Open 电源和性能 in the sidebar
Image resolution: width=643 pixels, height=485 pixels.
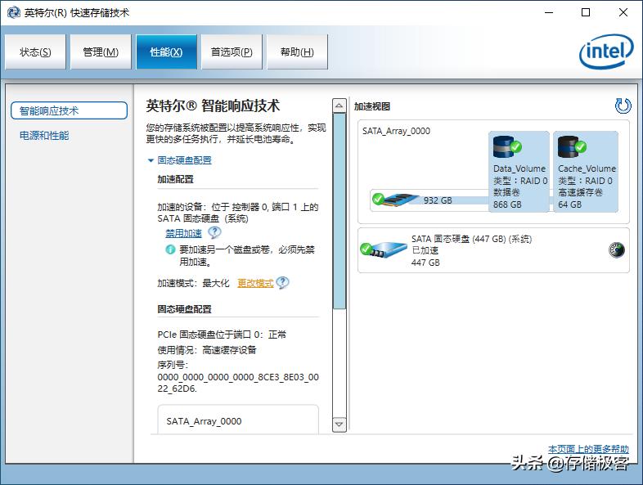(x=44, y=136)
